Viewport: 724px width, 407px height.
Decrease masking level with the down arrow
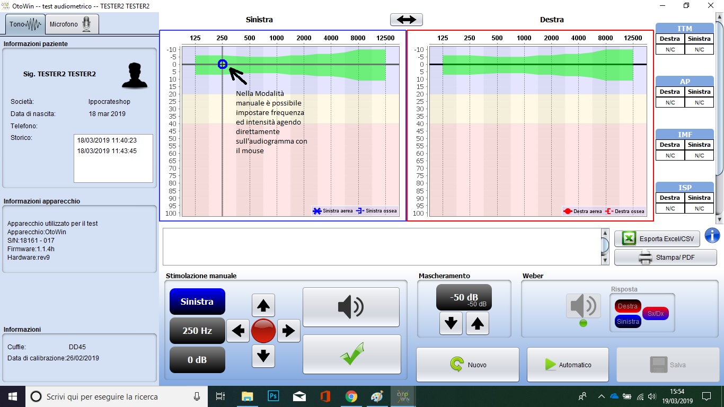451,322
